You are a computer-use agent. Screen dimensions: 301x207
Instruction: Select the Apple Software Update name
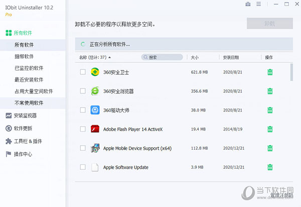coord(126,167)
